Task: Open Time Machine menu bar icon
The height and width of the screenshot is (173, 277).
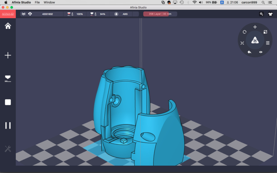Action: pos(181,2)
